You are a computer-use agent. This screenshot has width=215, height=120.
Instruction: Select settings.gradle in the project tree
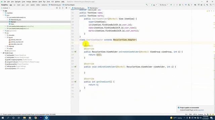11,66
